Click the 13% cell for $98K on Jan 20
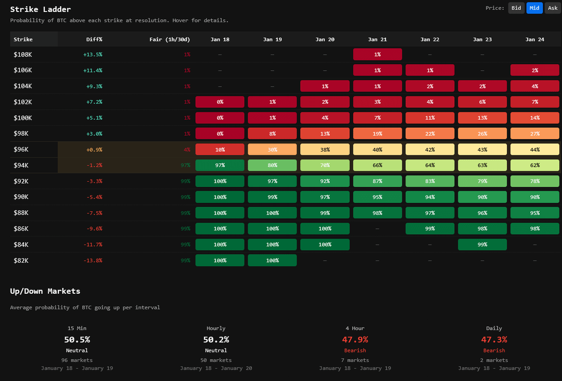562x381 pixels. click(x=325, y=134)
